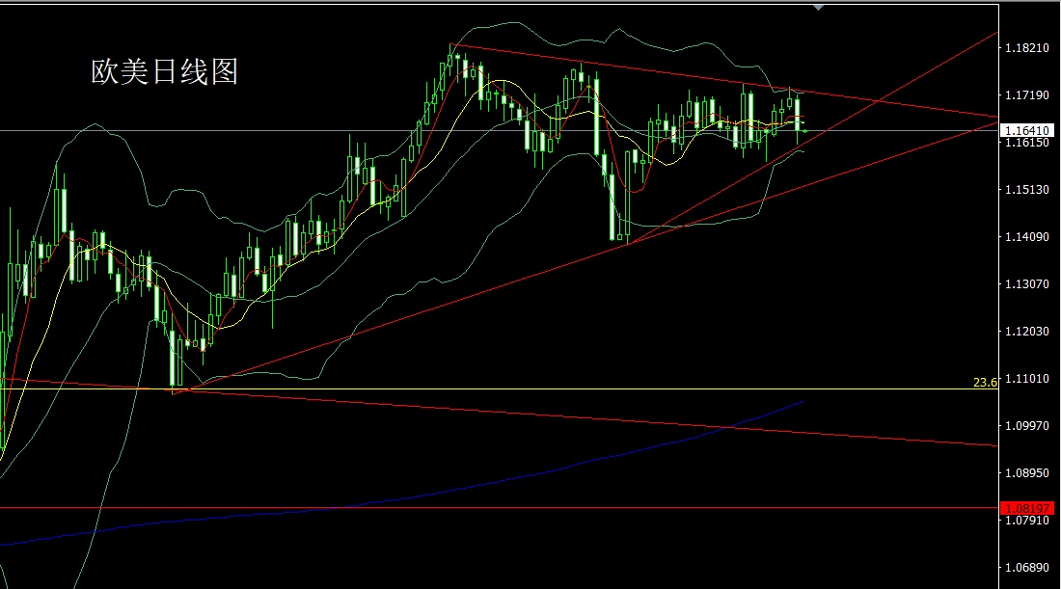Image resolution: width=1061 pixels, height=589 pixels.
Task: Select the current price label 1.16410
Action: pyautogui.click(x=1026, y=130)
